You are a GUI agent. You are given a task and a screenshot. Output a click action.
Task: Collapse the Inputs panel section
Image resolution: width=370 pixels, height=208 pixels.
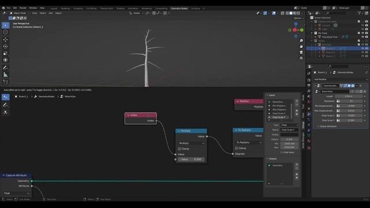(x=267, y=95)
